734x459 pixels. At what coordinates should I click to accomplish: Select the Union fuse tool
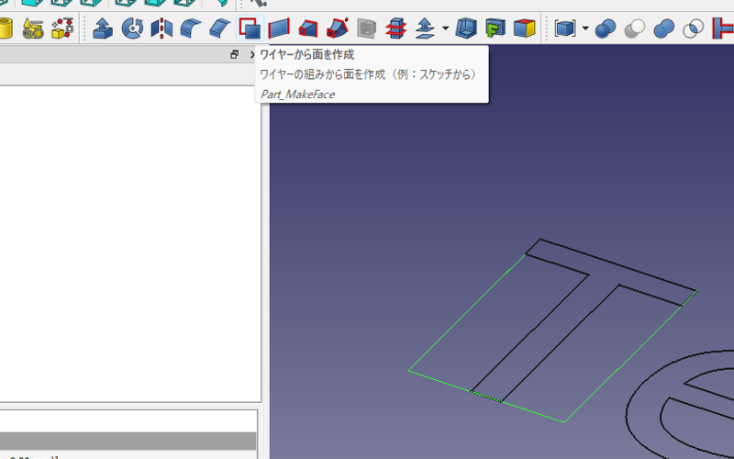click(x=663, y=28)
